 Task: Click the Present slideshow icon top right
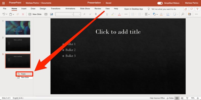(197, 9)
